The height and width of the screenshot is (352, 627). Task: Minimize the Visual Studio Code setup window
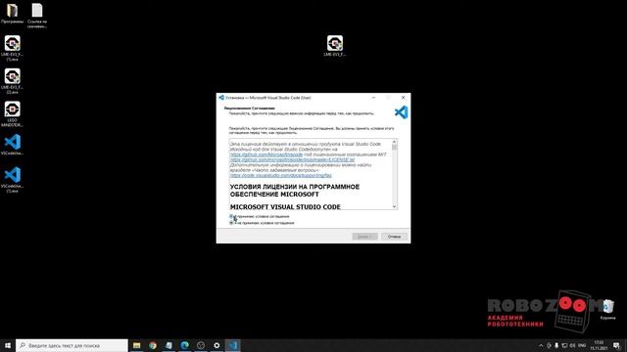(373, 98)
